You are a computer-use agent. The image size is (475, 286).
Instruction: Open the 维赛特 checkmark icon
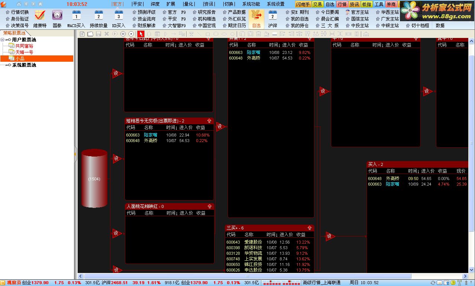point(40,15)
